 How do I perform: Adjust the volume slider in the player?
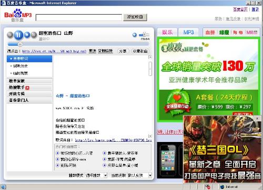(x=144, y=34)
